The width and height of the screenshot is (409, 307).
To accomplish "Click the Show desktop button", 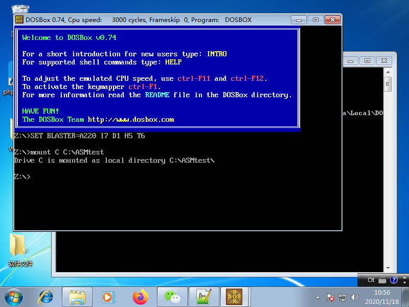I will (x=405, y=297).
